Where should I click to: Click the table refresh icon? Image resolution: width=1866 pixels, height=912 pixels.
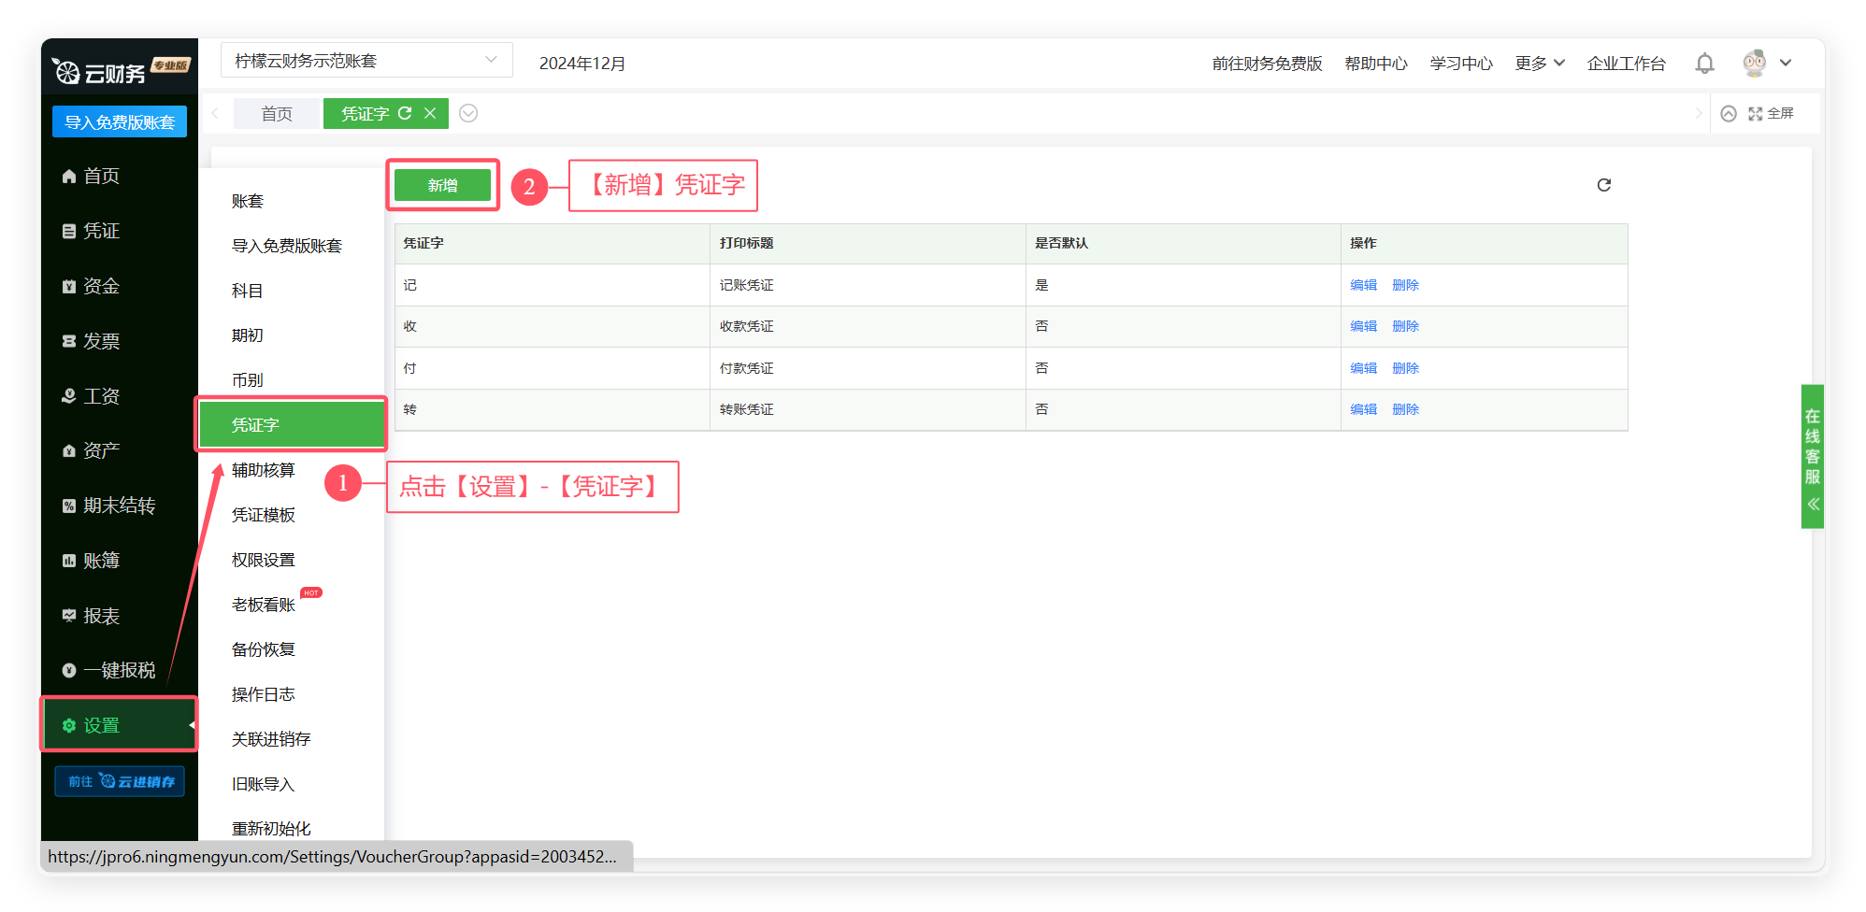click(x=1603, y=185)
